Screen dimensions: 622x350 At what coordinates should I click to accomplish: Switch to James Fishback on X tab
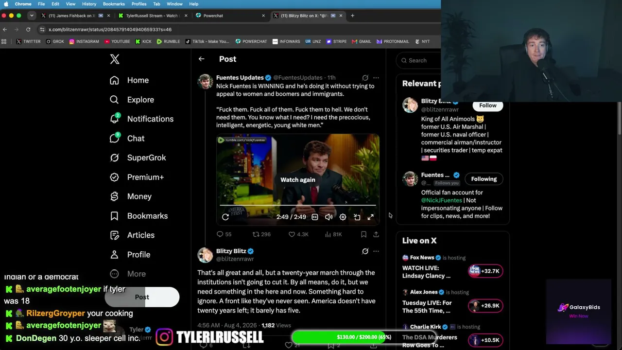tap(73, 16)
